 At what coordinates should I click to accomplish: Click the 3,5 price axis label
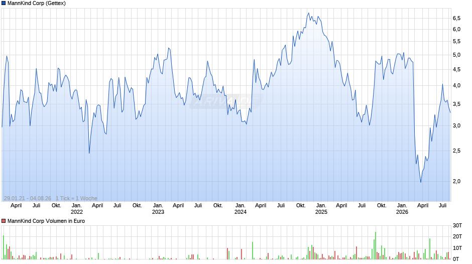456,104
